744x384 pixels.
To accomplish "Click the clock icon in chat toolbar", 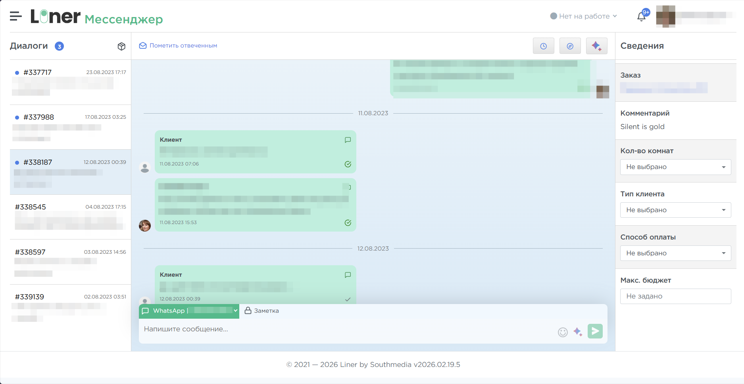I will click(x=543, y=46).
